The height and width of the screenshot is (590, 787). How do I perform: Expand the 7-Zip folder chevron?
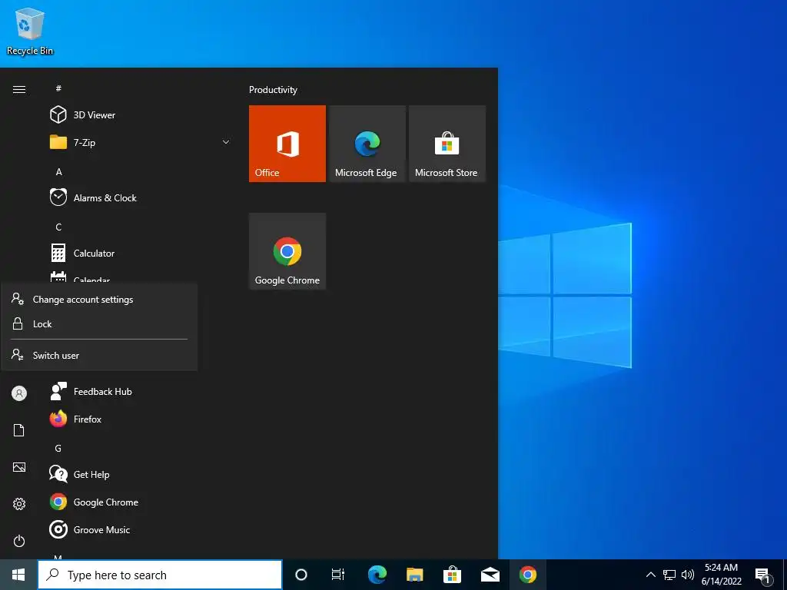click(x=226, y=142)
